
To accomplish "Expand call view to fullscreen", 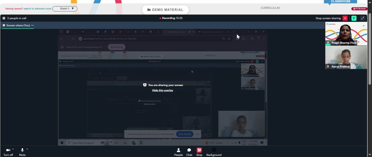I will [362, 18].
